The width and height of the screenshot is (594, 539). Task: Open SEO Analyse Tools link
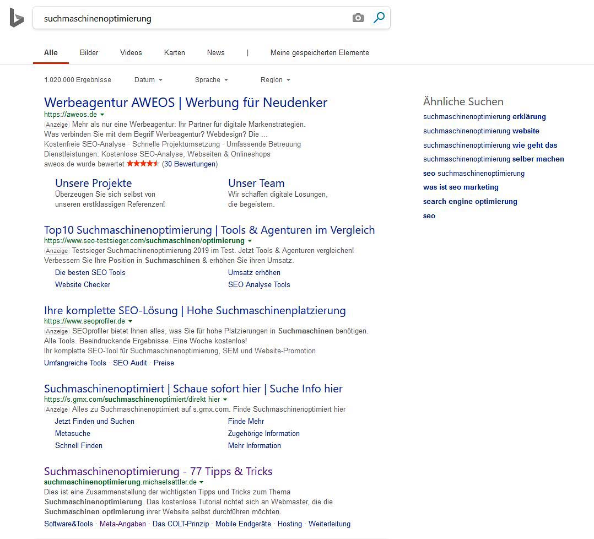(x=259, y=284)
